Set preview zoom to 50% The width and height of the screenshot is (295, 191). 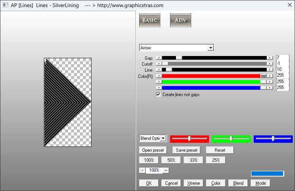point(171,160)
